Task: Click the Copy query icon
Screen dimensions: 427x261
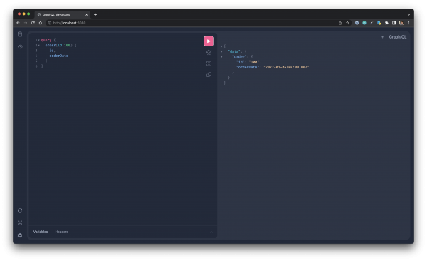Action: coord(209,75)
